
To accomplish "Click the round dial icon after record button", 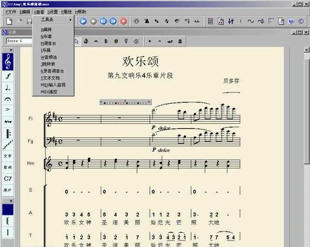I will click(136, 21).
